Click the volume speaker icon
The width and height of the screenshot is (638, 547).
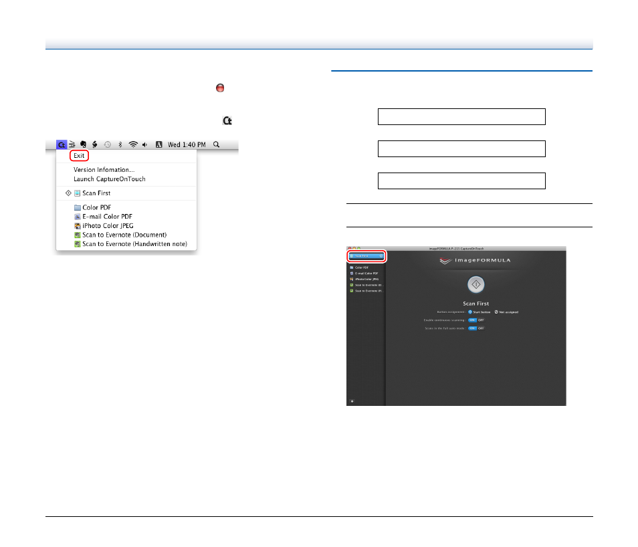coord(145,144)
